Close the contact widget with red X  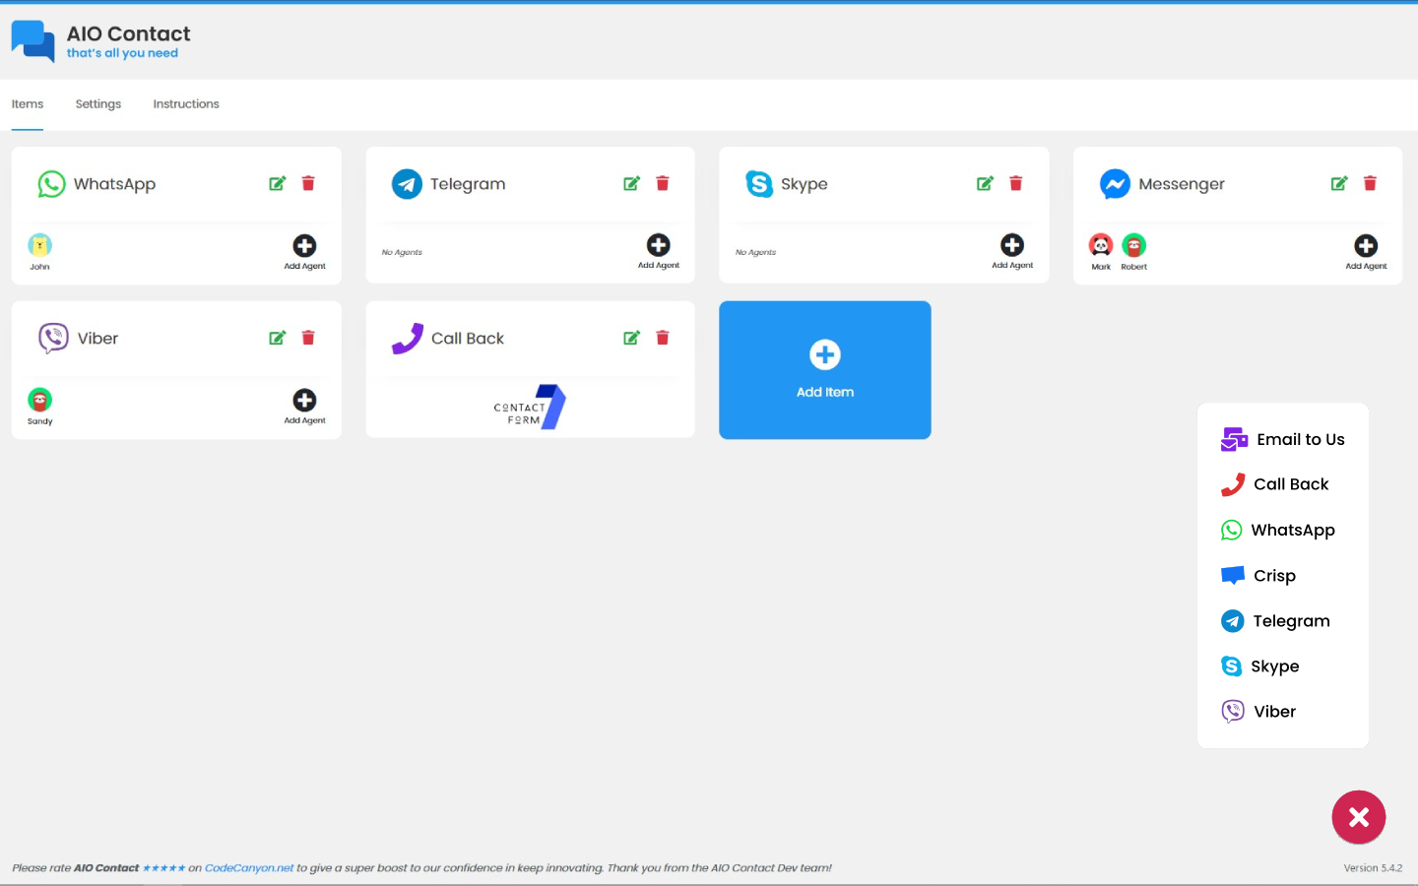point(1359,817)
